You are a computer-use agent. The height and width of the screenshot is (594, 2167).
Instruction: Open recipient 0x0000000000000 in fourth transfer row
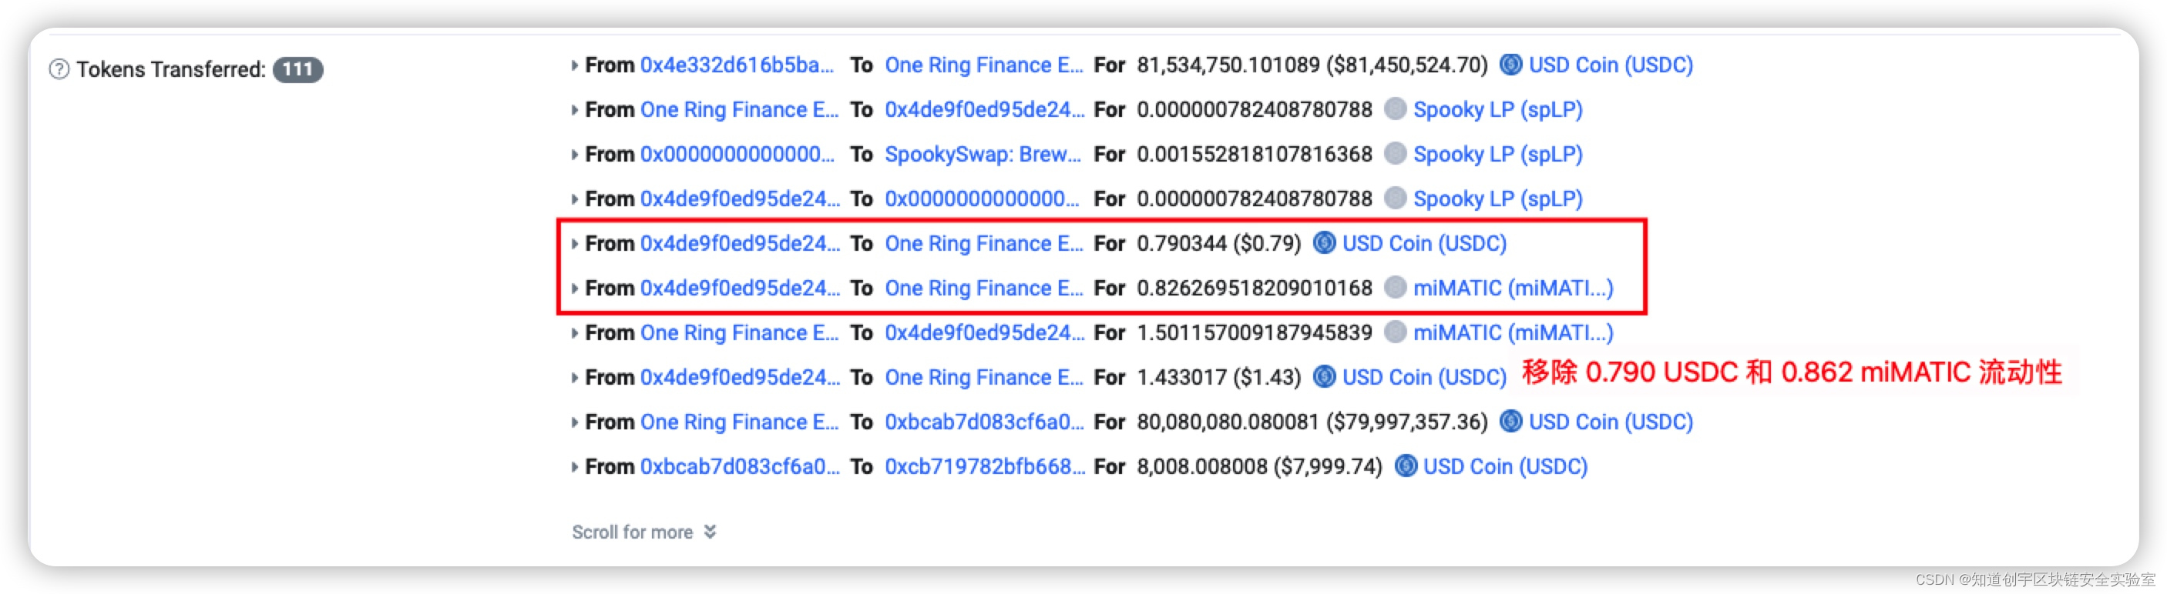tap(982, 199)
